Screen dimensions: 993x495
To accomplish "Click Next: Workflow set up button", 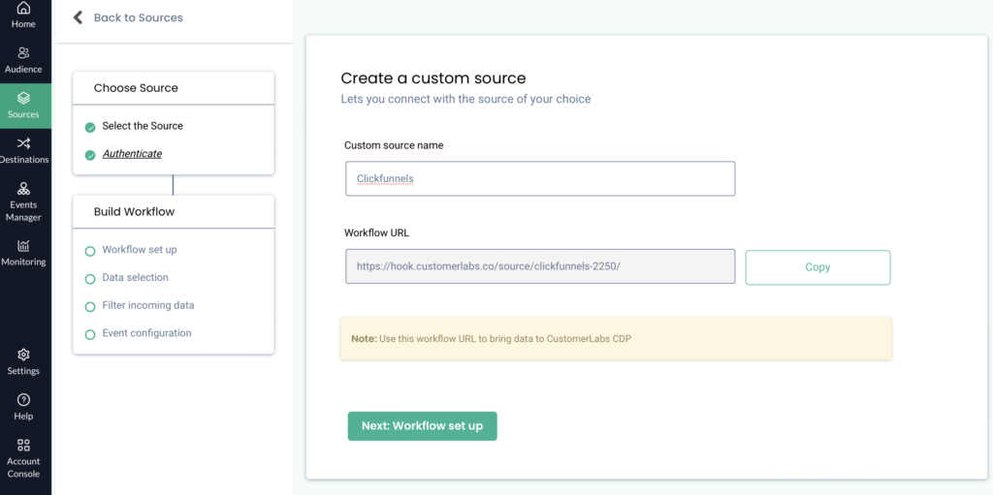I will pos(423,426).
